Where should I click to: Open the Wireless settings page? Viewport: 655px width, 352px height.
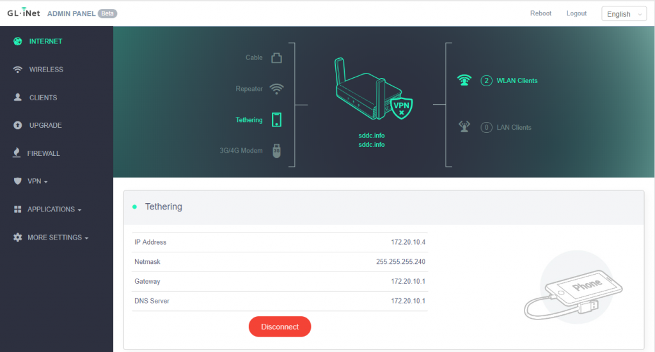[x=45, y=70]
